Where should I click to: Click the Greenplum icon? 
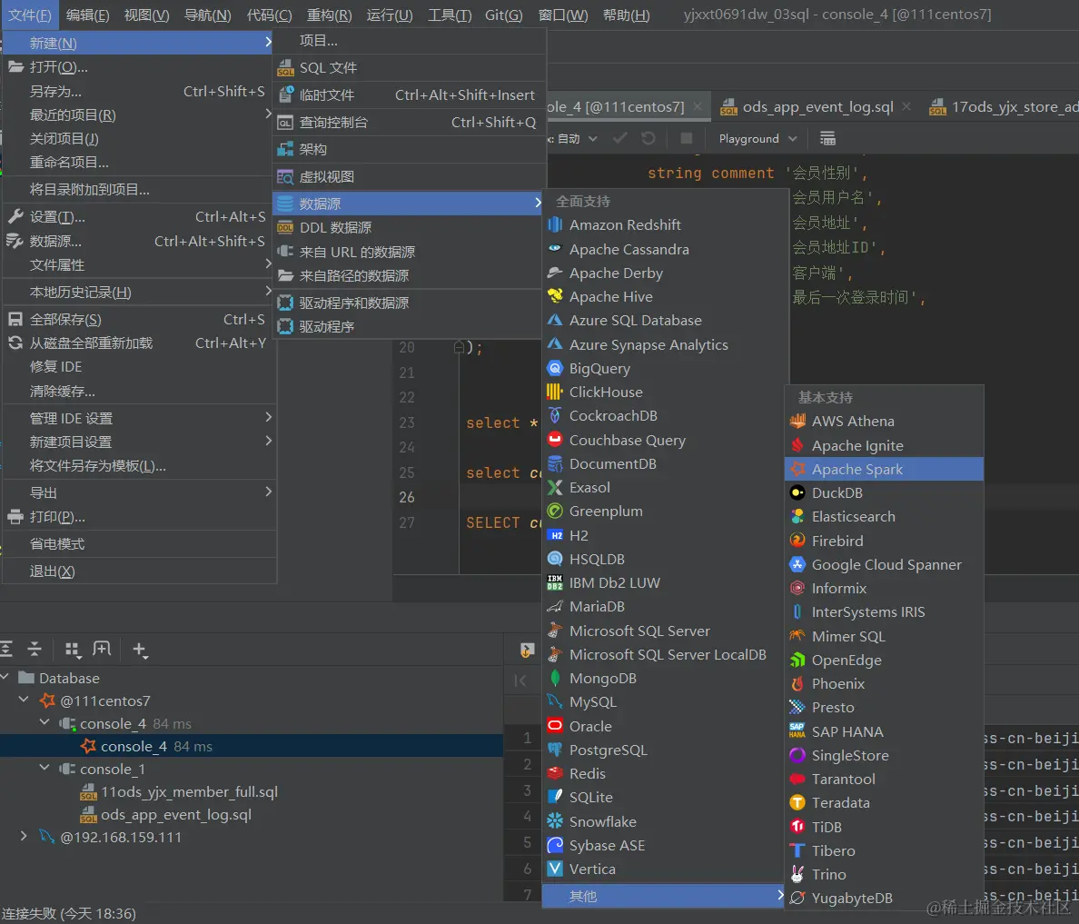tap(555, 511)
